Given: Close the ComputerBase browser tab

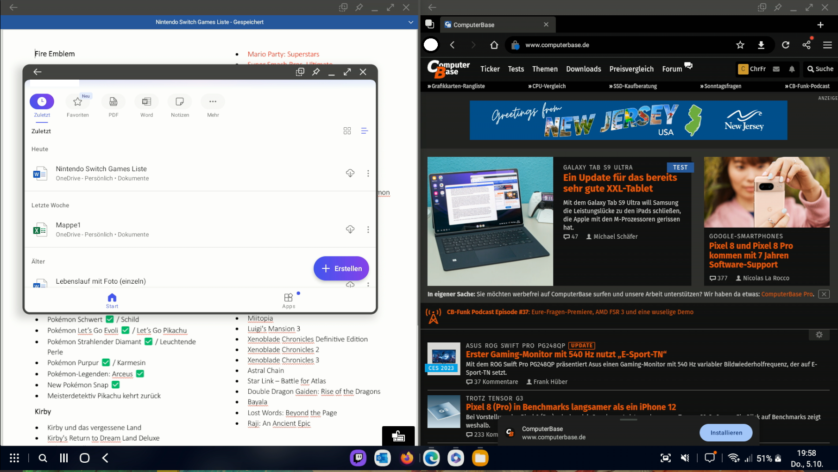Looking at the screenshot, I should pos(546,25).
